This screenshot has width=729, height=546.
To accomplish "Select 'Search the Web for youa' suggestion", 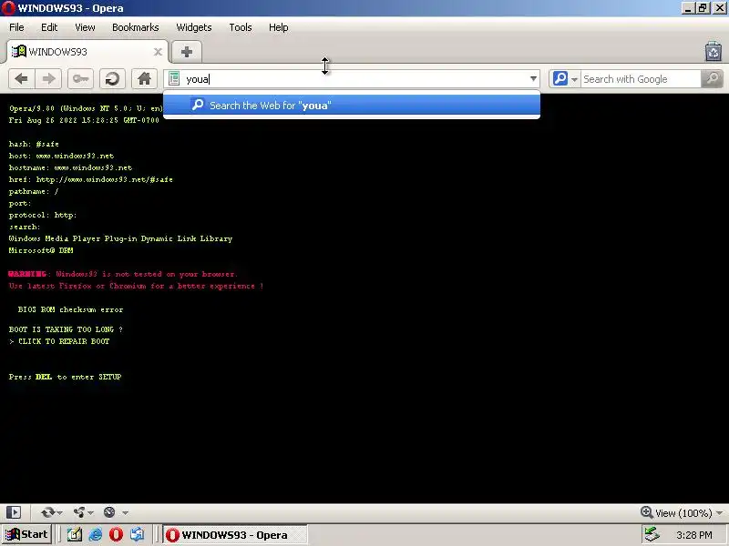I will tap(352, 106).
